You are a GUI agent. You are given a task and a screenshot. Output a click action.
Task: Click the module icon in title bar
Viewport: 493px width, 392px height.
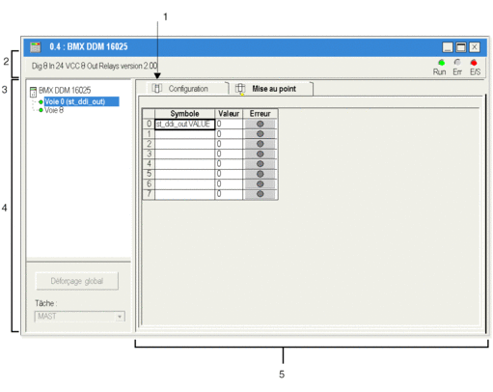[36, 47]
